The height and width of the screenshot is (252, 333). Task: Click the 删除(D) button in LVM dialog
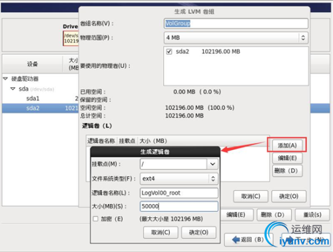[287, 171]
